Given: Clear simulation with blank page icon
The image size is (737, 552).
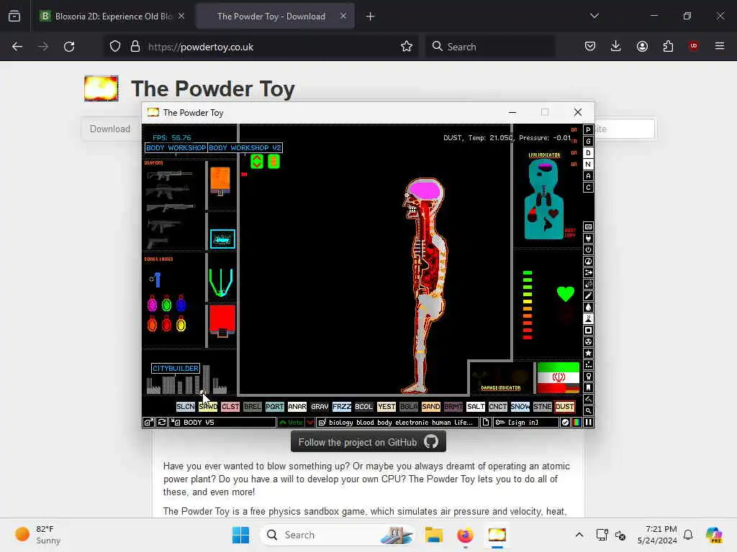Looking at the screenshot, I should pos(486,423).
